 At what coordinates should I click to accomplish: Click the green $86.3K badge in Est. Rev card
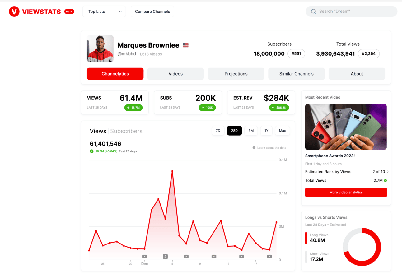click(x=279, y=108)
